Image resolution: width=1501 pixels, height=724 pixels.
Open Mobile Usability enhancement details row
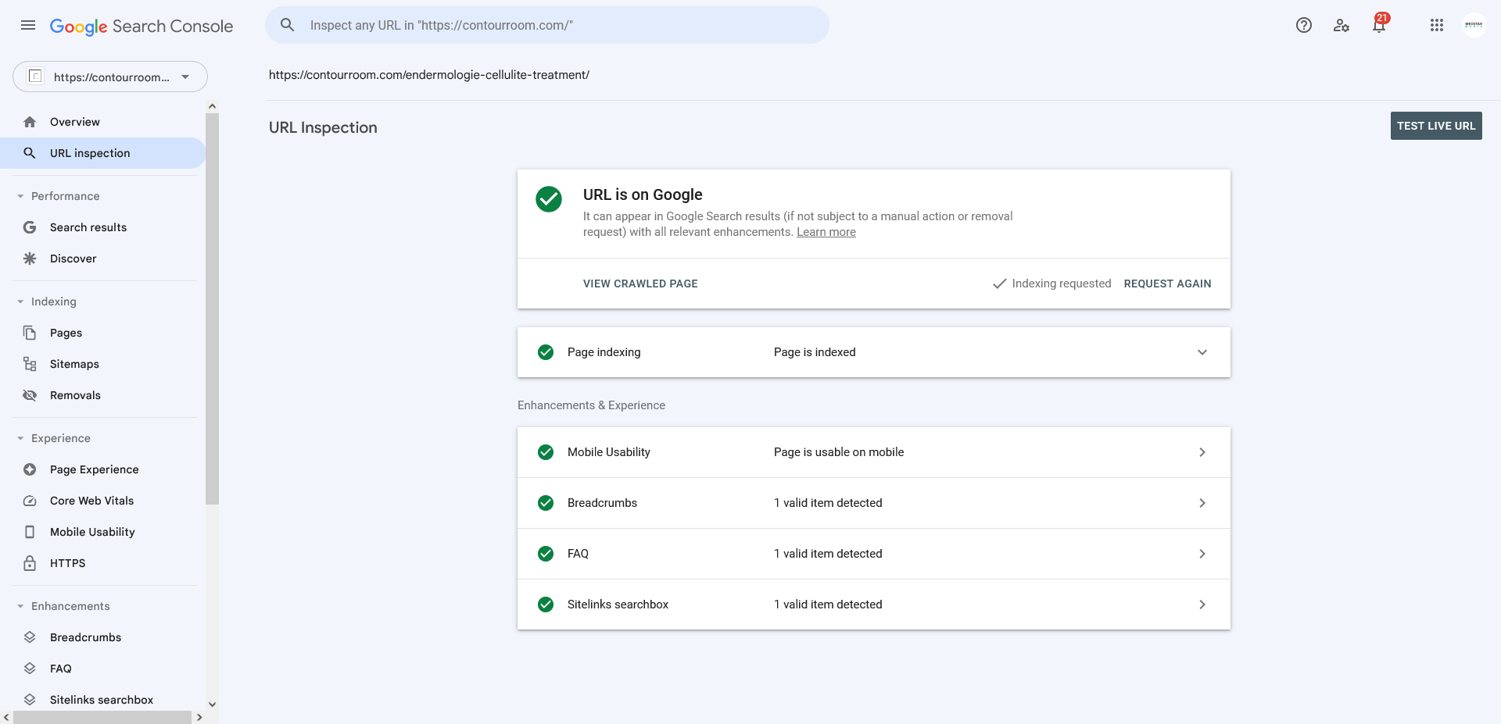[x=874, y=452]
